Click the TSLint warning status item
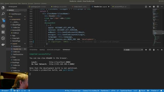 coord(142,91)
